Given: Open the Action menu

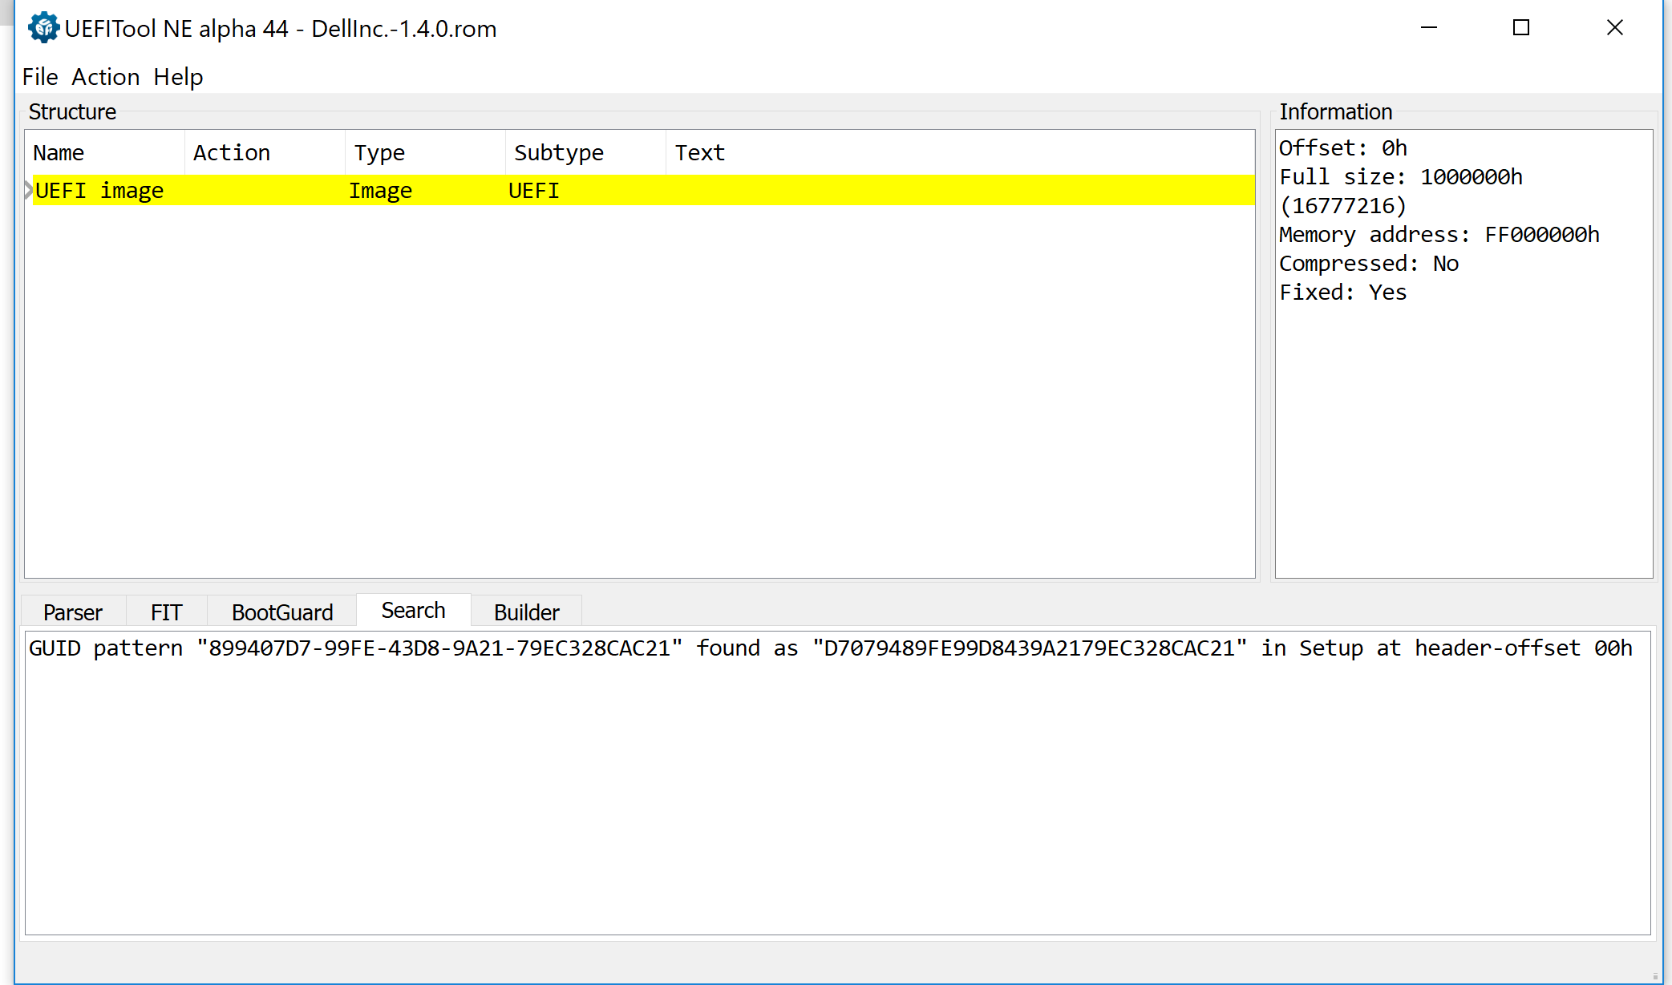Looking at the screenshot, I should click(106, 77).
